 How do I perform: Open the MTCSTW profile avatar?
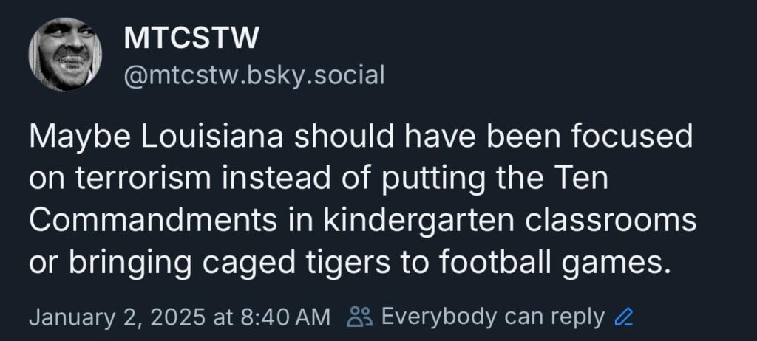(x=65, y=54)
